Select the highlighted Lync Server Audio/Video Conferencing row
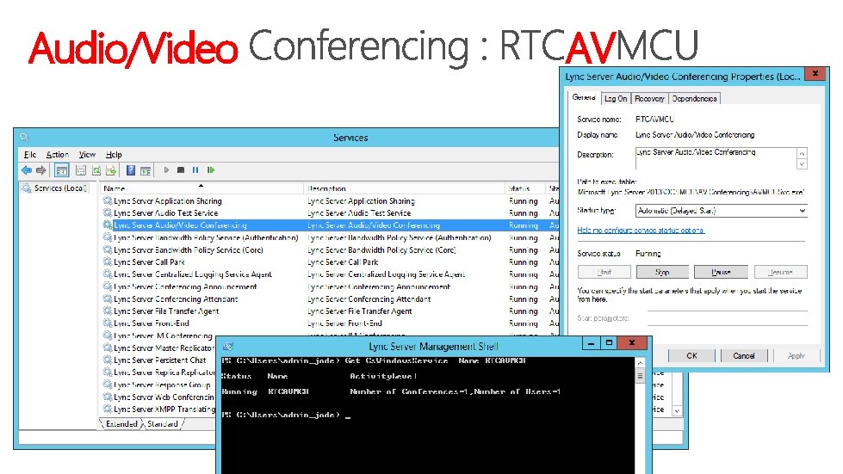 click(x=330, y=225)
